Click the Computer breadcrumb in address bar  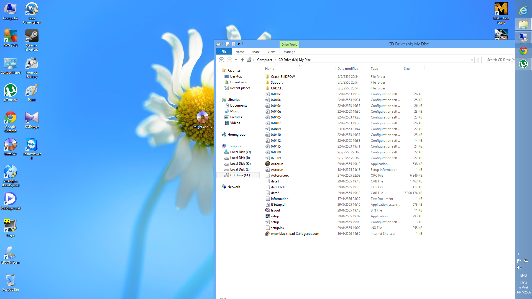tap(264, 60)
